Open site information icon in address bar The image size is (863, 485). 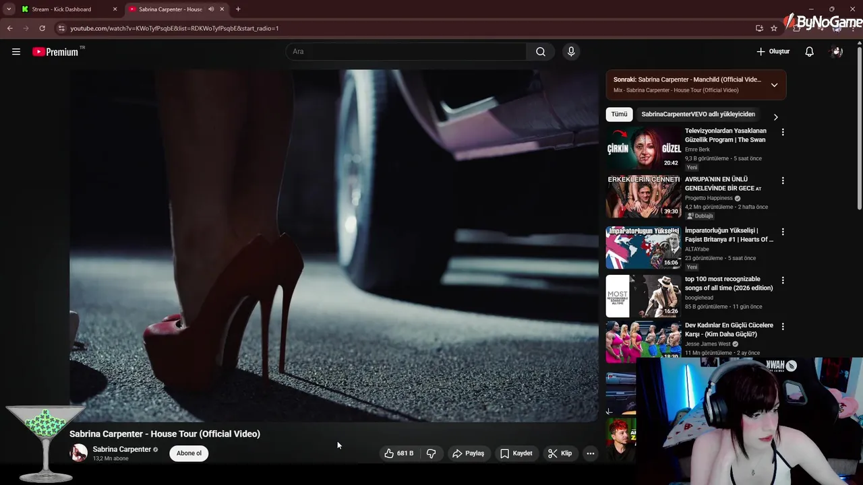pos(61,28)
